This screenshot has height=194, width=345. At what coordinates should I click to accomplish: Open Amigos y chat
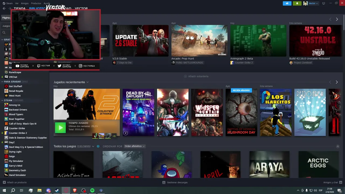tap(333, 182)
